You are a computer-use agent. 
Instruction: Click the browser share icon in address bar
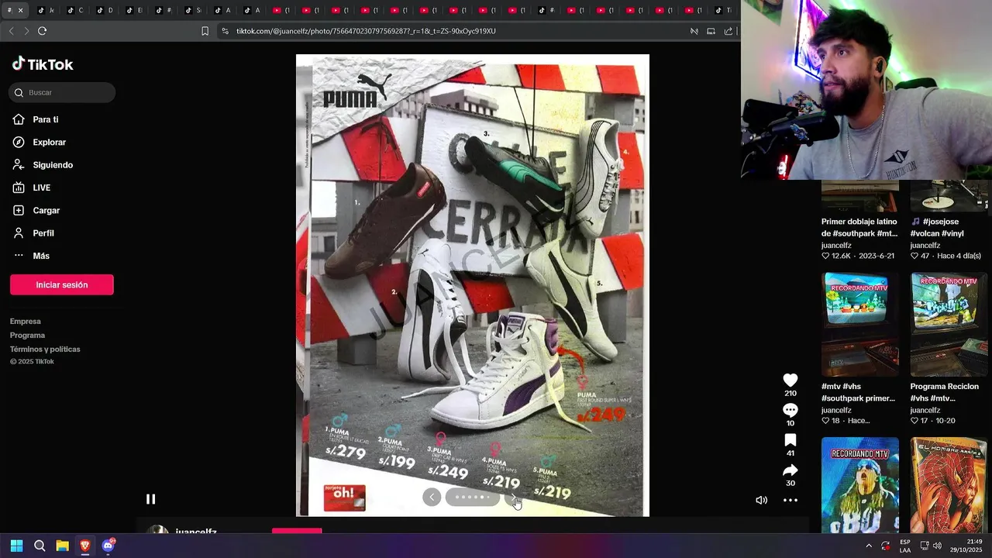[x=728, y=31]
